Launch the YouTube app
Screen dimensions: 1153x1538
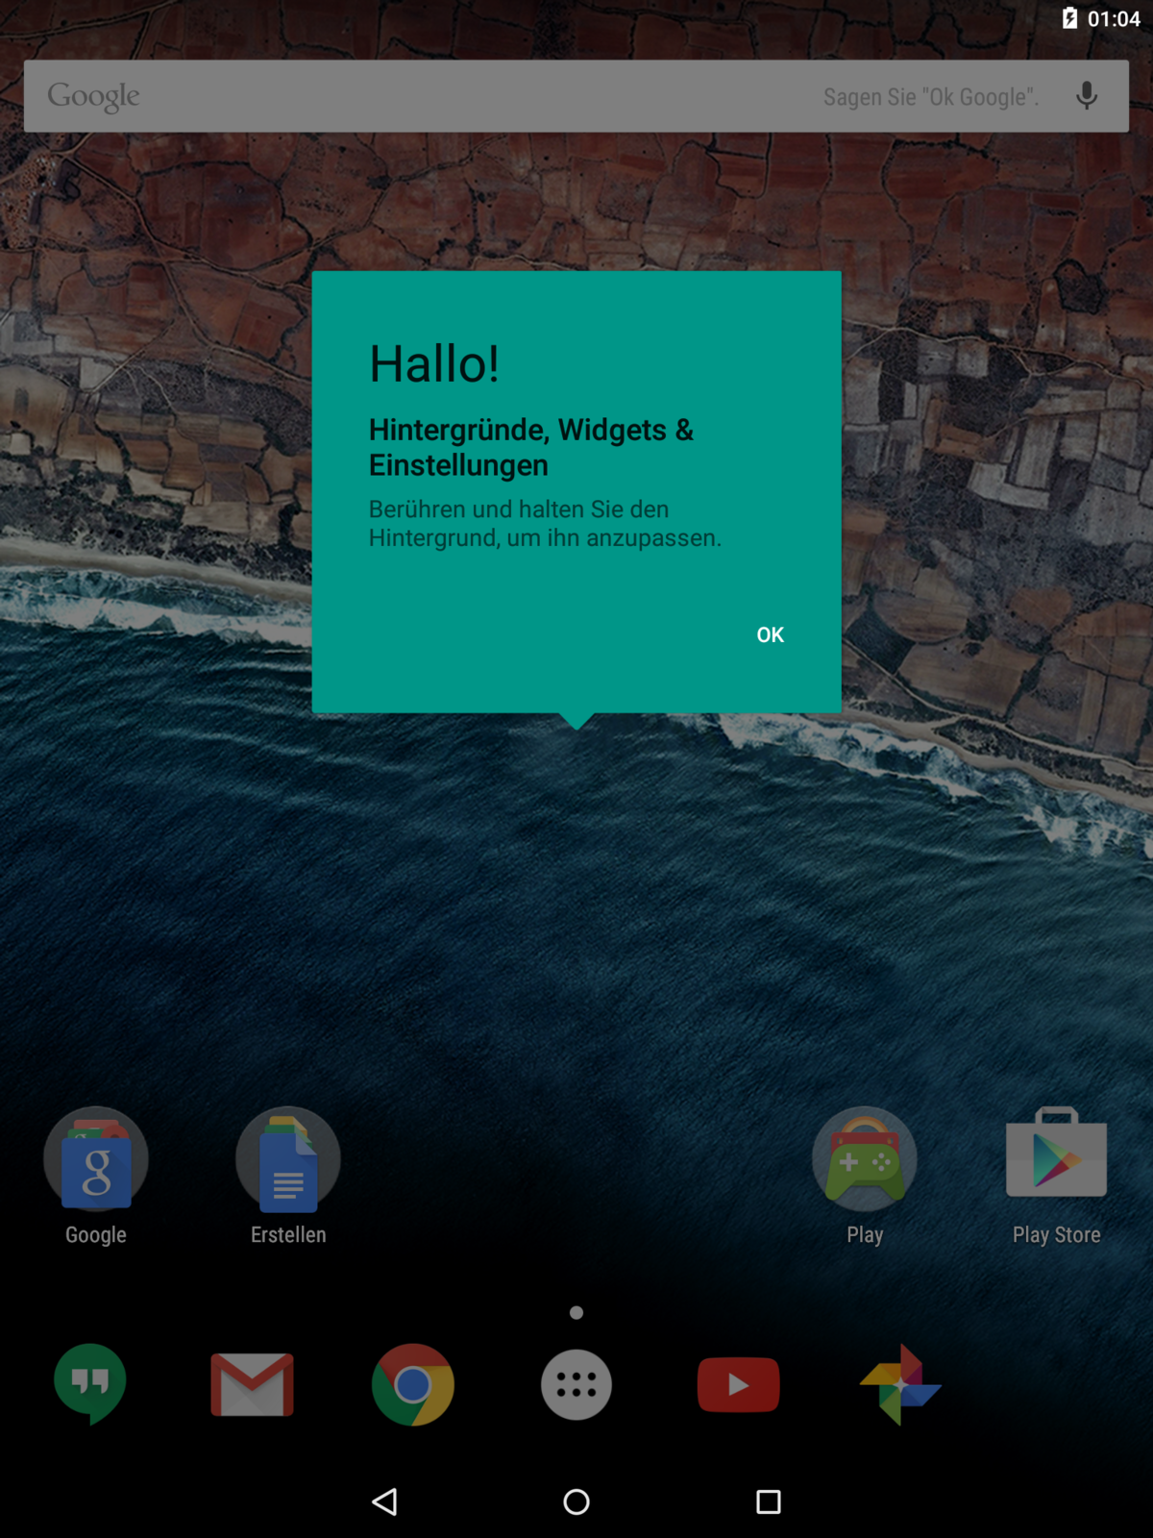pos(738,1384)
